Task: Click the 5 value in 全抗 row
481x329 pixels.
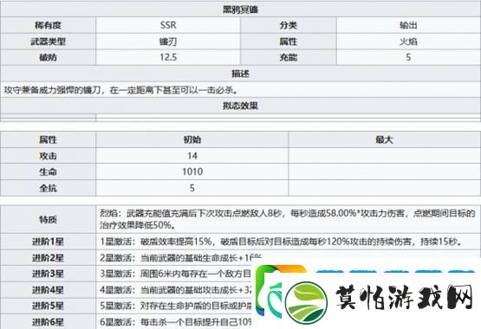Action: click(x=192, y=188)
